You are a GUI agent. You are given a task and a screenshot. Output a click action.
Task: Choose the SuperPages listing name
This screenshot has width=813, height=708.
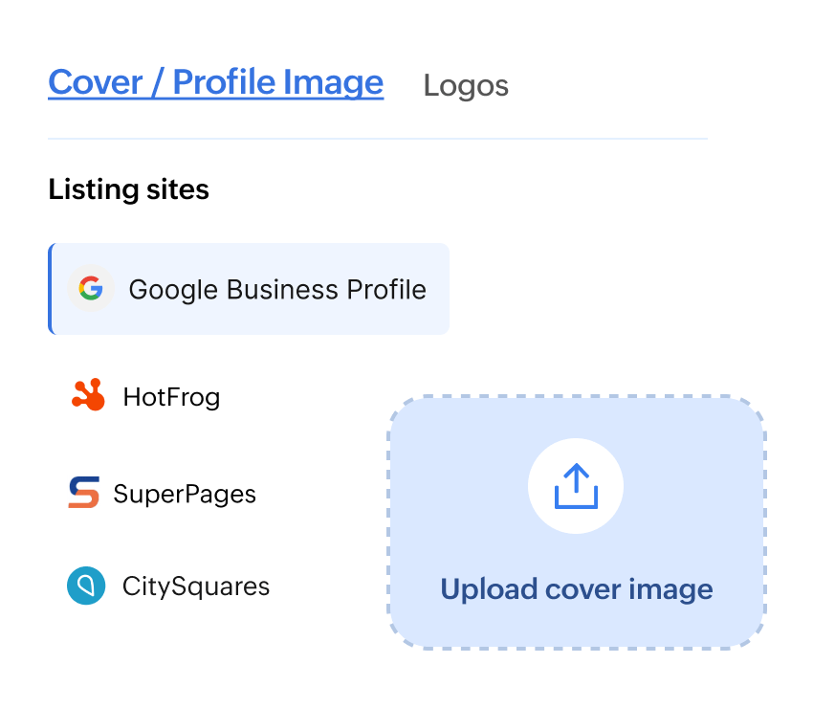185,494
